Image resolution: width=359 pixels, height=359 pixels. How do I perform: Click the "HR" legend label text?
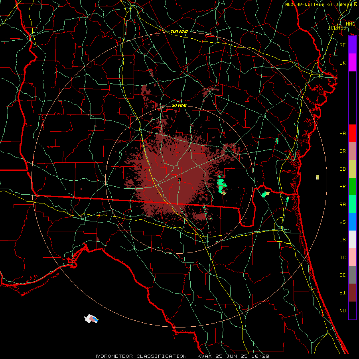(x=342, y=187)
